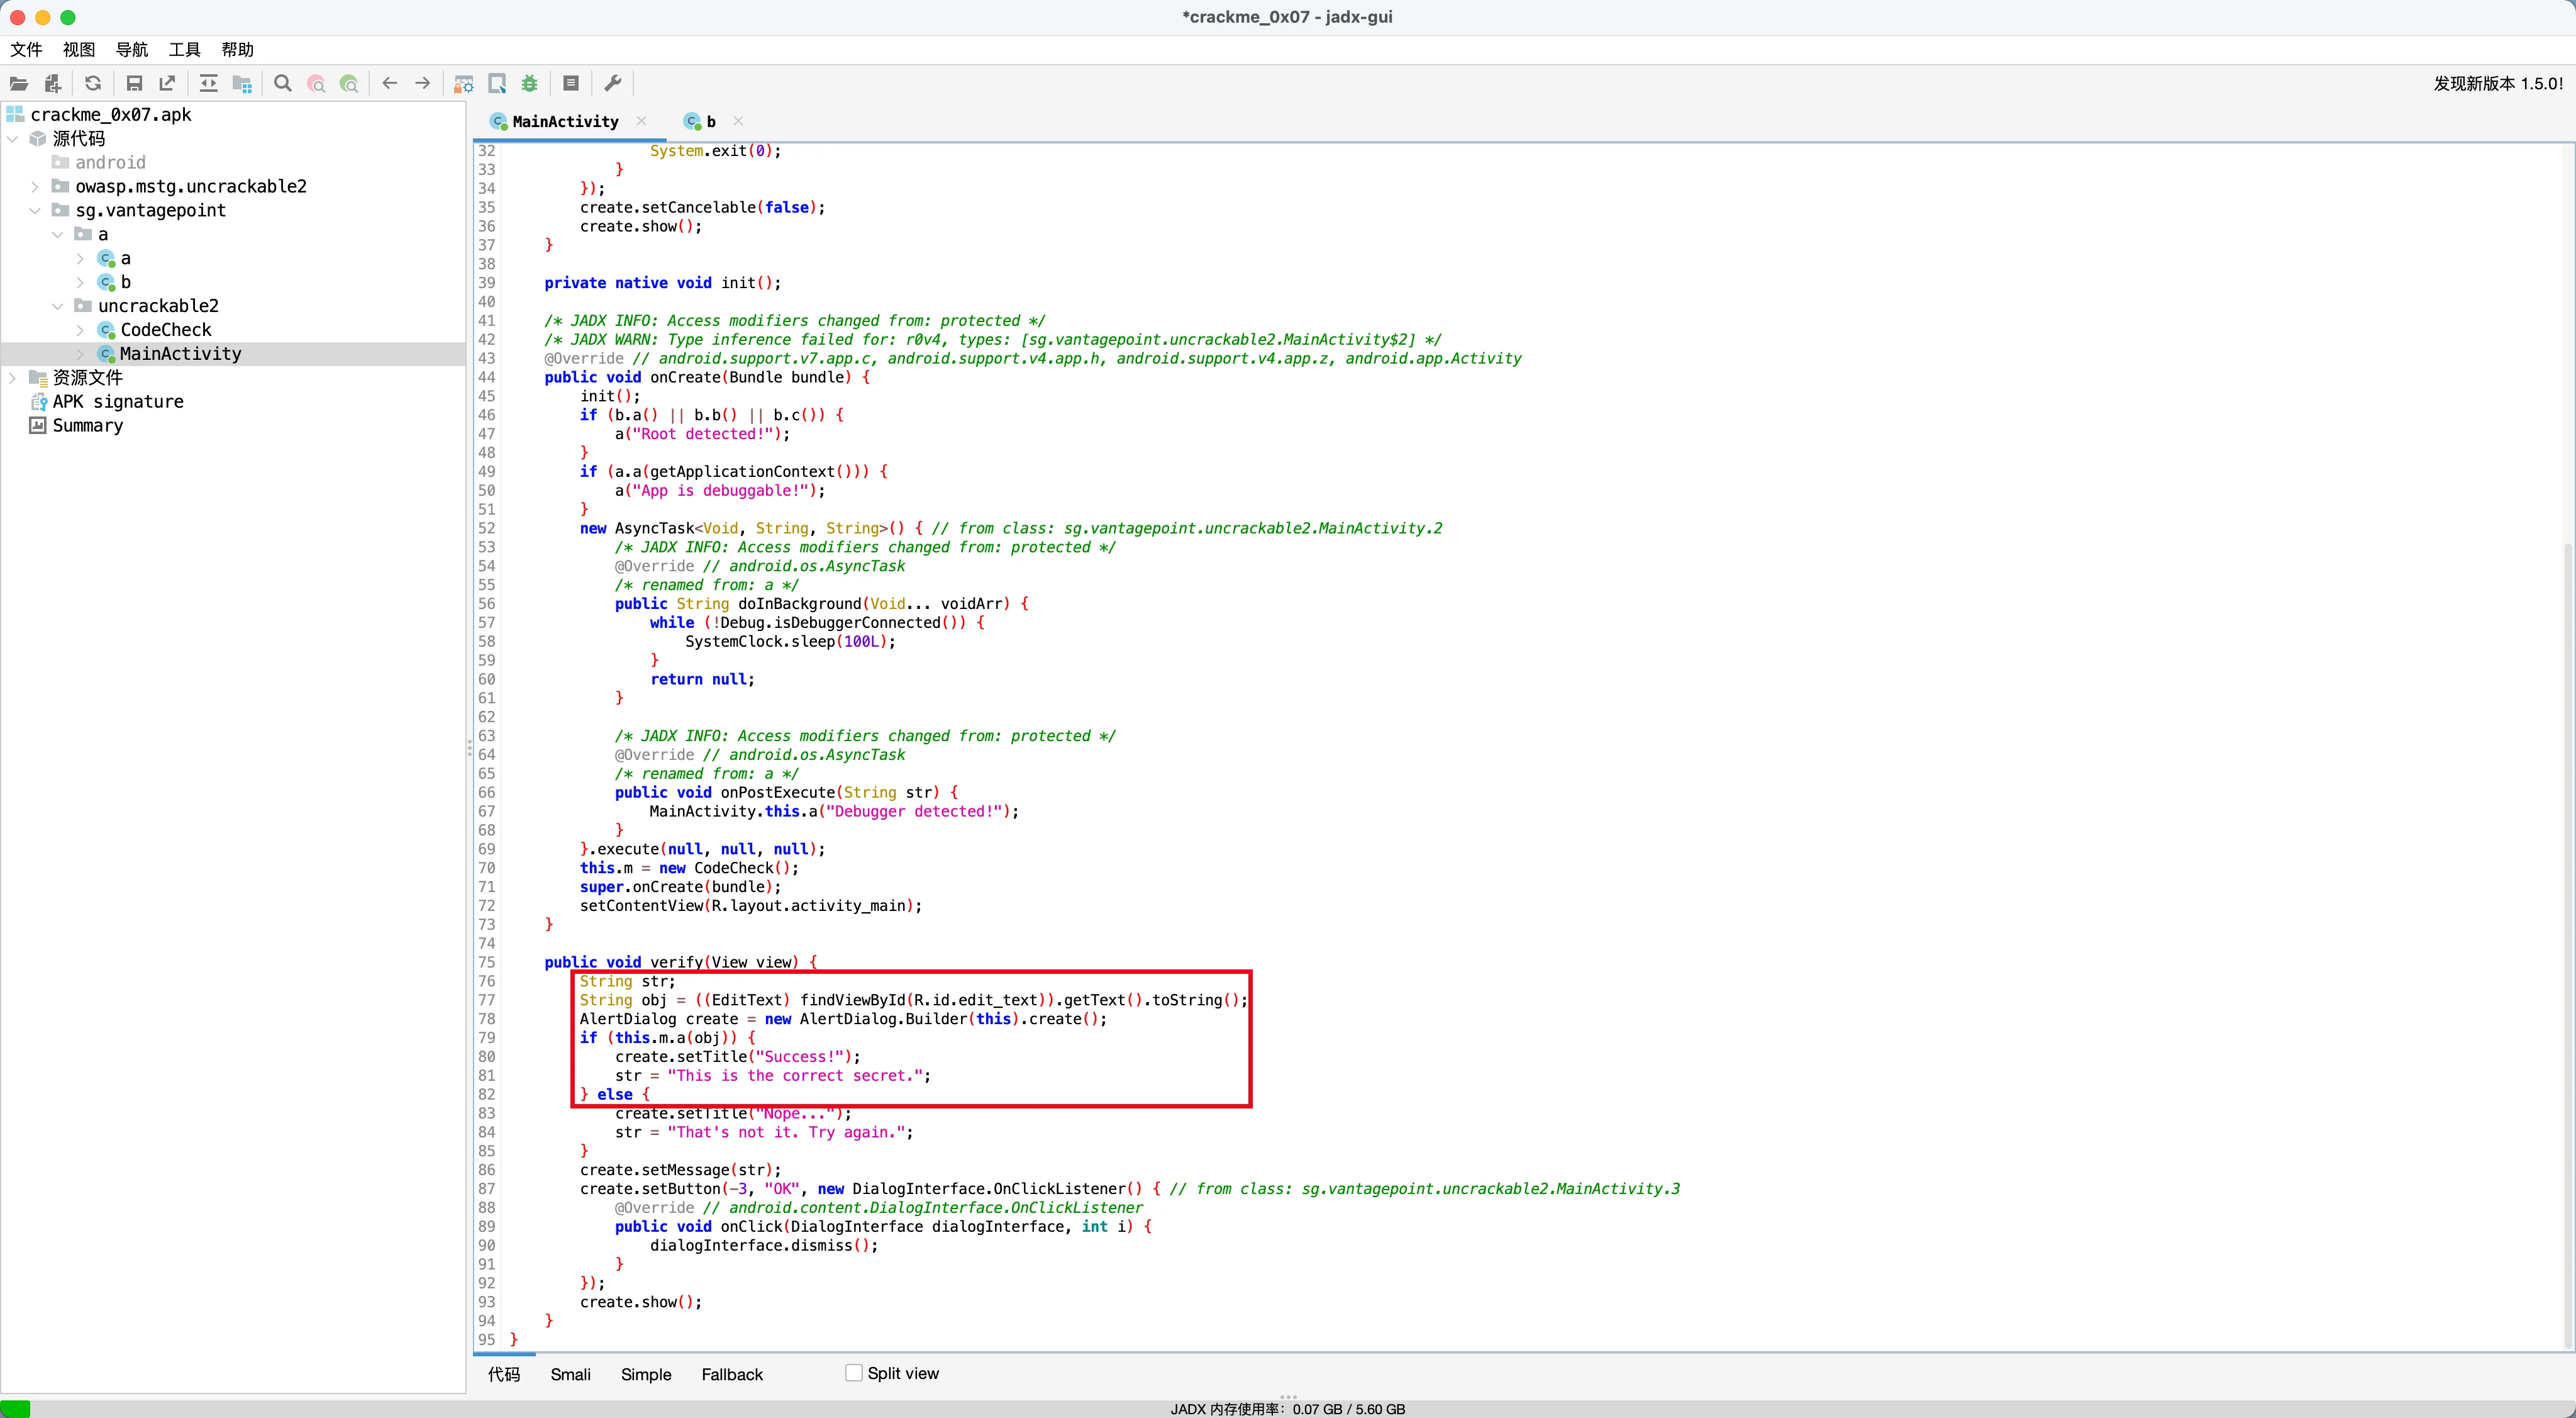Collapse the sg.vantagepoint package node
Viewport: 2576px width, 1418px height.
click(35, 211)
